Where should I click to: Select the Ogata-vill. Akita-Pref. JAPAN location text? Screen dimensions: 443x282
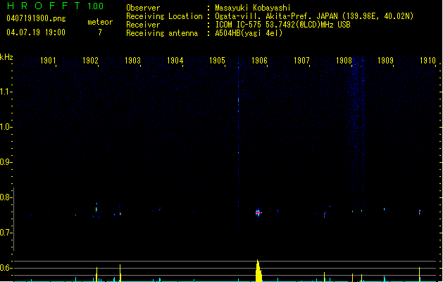pos(314,16)
